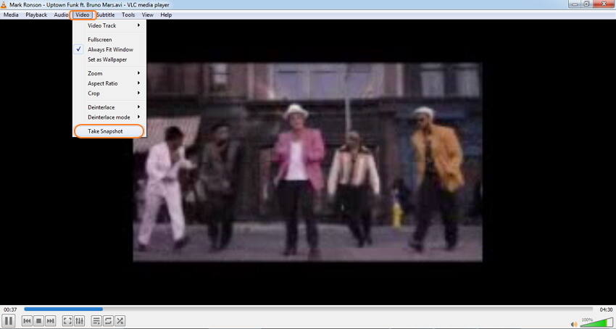This screenshot has width=616, height=329.
Task: Open the Audio menu
Action: (61, 15)
